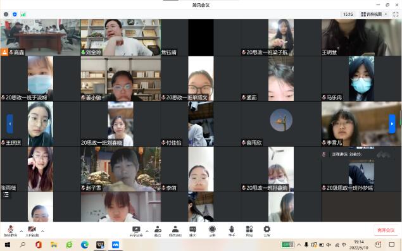This screenshot has height=251, width=402.
Task: Unmute the microphone in the meeting toolbar
Action: click(11, 231)
